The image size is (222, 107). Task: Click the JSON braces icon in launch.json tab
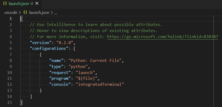(5, 4)
